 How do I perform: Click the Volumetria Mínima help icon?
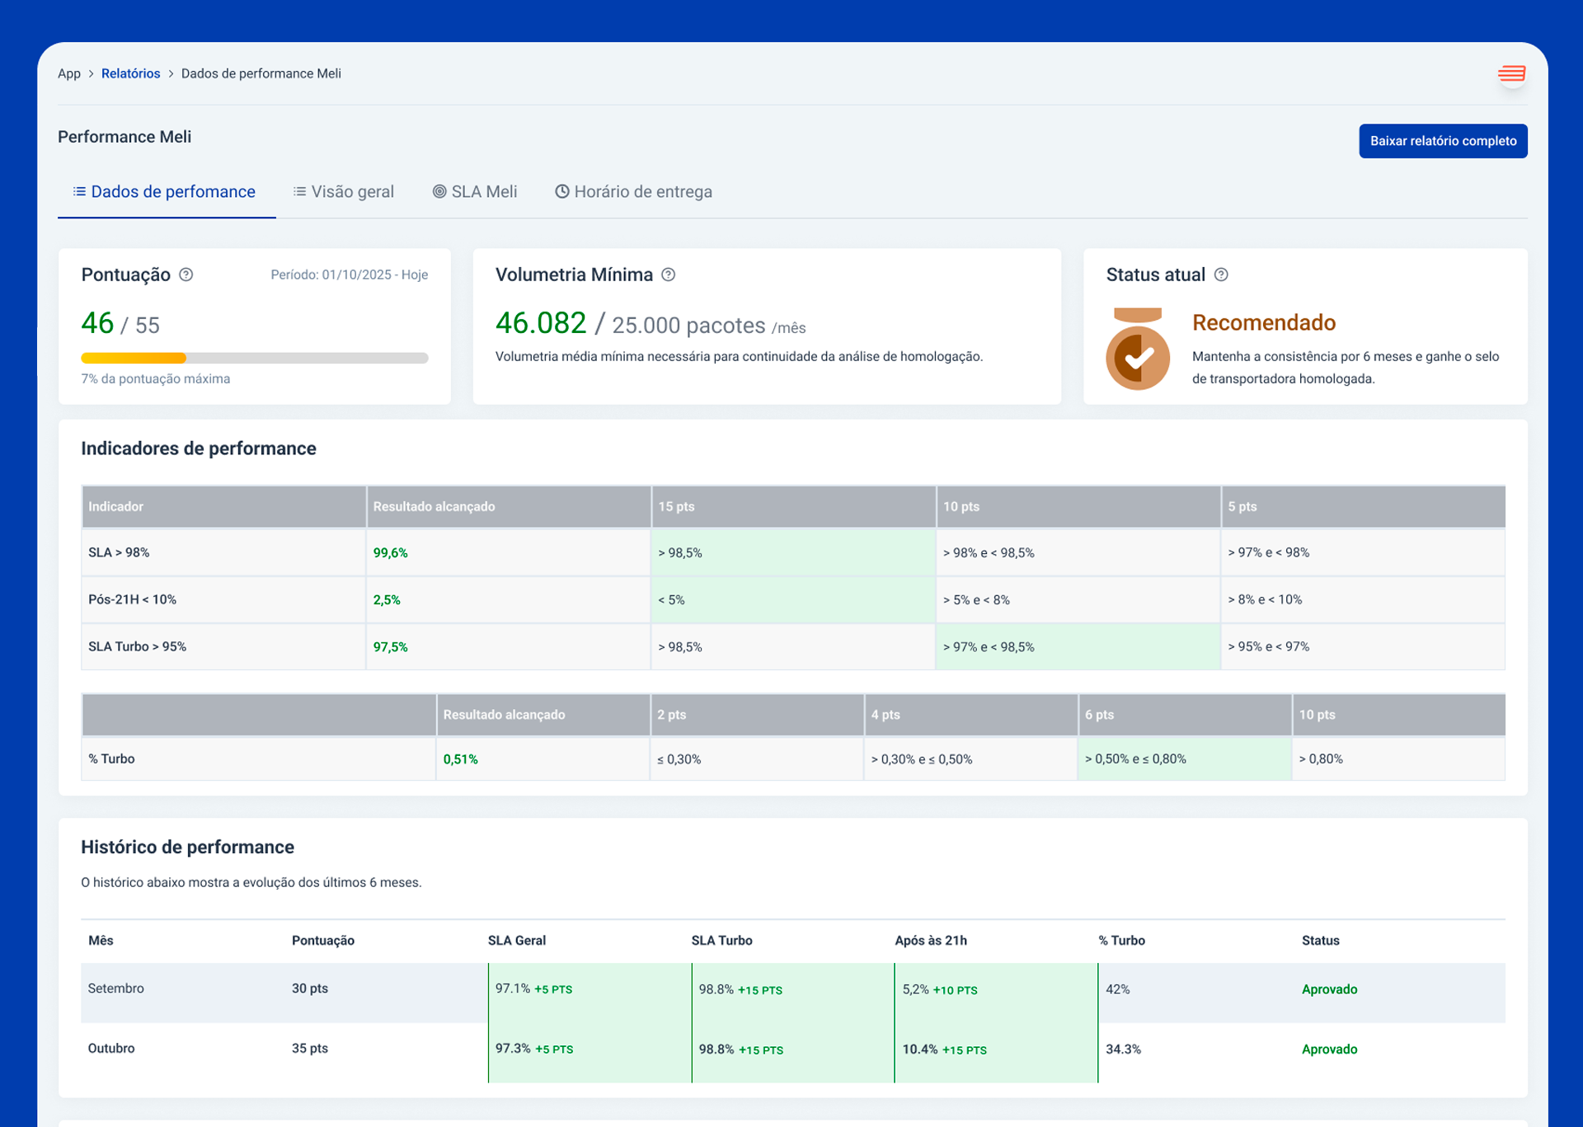(669, 275)
